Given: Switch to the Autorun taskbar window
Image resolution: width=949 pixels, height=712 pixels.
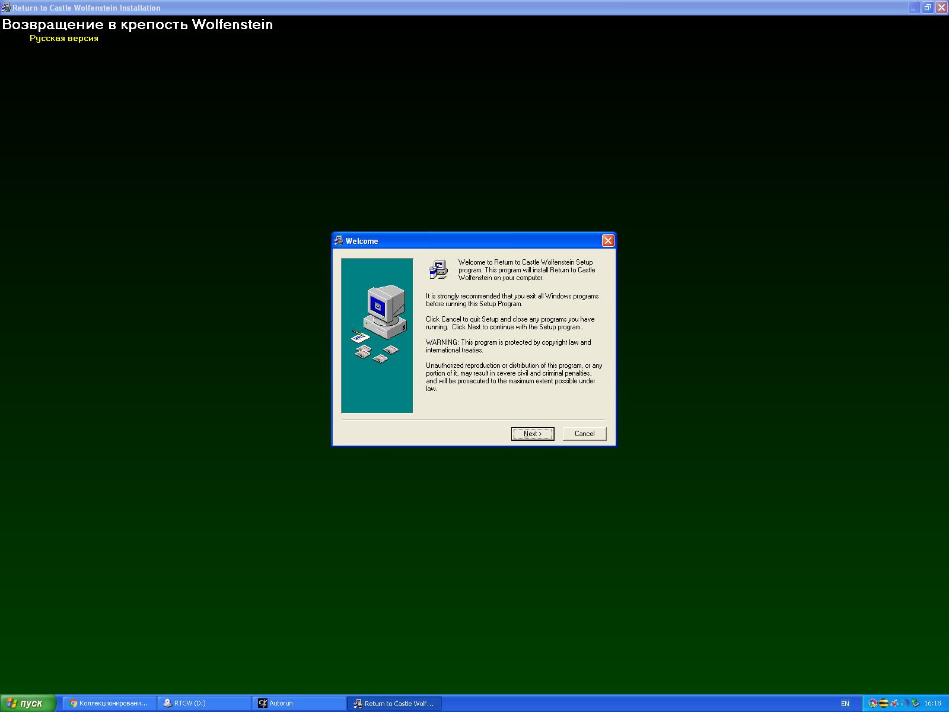Looking at the screenshot, I should click(x=300, y=703).
